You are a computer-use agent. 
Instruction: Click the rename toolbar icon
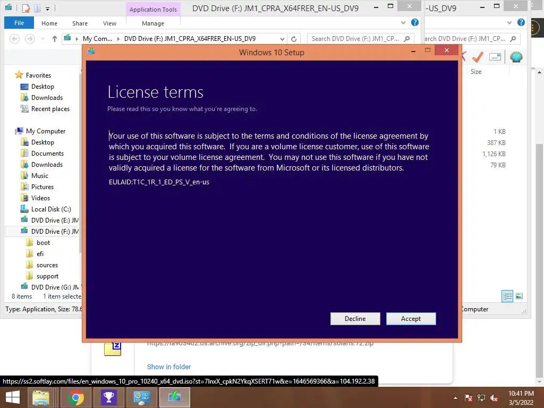point(495,57)
